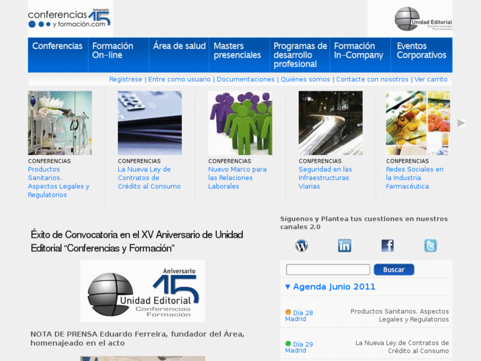The image size is (481, 361).
Task: Open green and purple figures thumbnail
Action: (x=240, y=123)
